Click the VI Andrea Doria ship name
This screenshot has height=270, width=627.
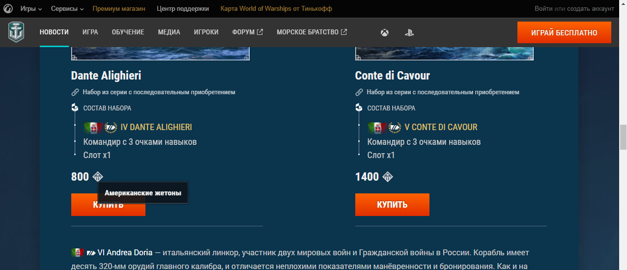(125, 253)
